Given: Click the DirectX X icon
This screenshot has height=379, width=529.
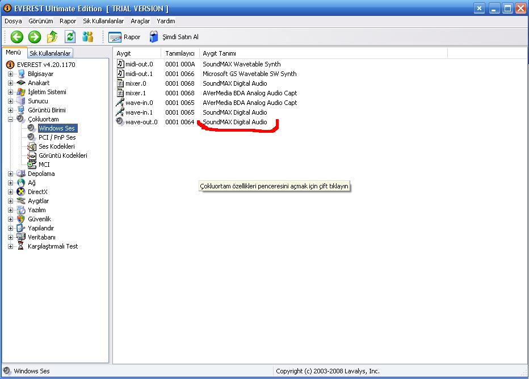Looking at the screenshot, I should 21,192.
